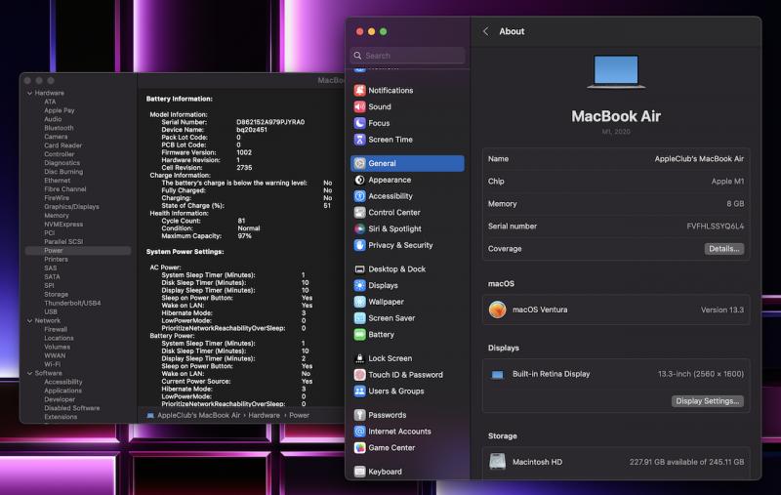Select the General gear icon

click(x=359, y=163)
